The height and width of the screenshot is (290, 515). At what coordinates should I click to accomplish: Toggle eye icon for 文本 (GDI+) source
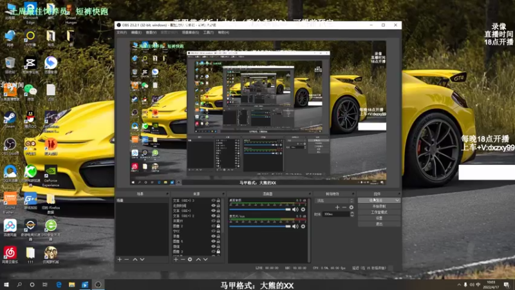(x=214, y=211)
